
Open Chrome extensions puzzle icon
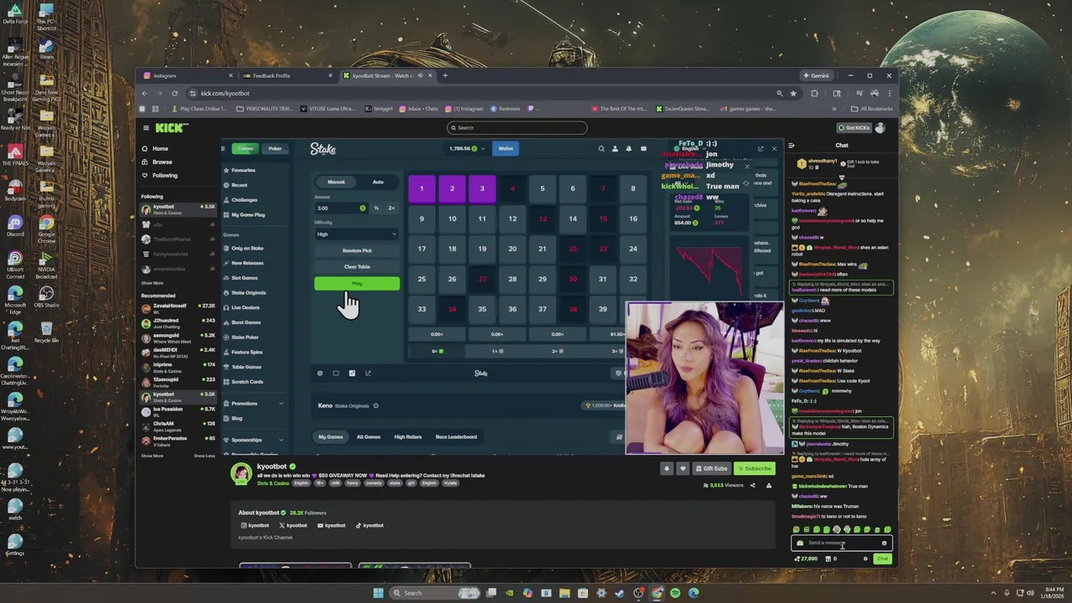coord(814,93)
